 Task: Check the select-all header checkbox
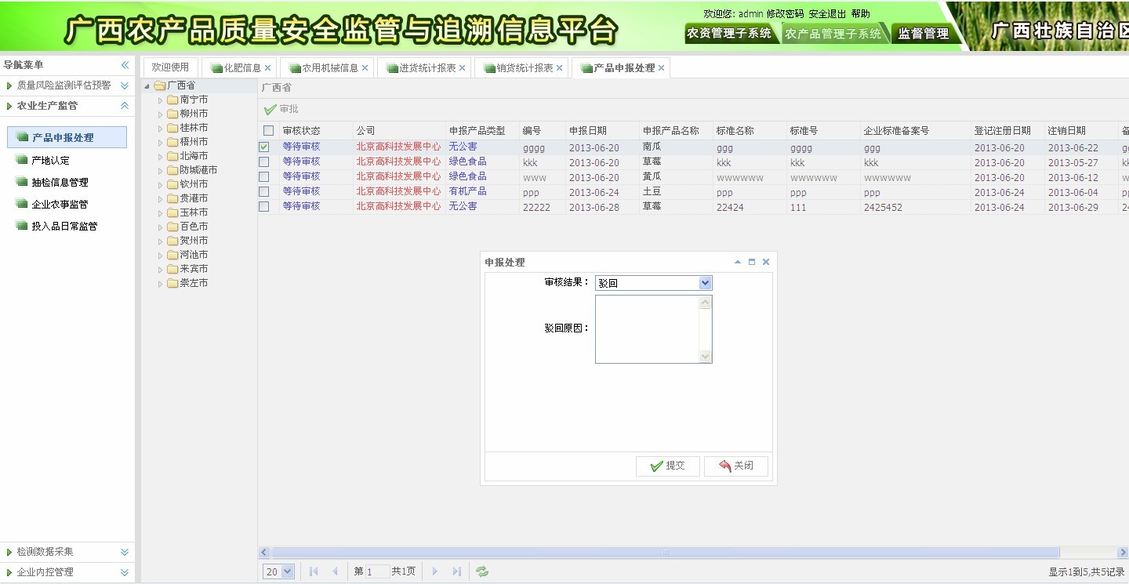pyautogui.click(x=268, y=131)
